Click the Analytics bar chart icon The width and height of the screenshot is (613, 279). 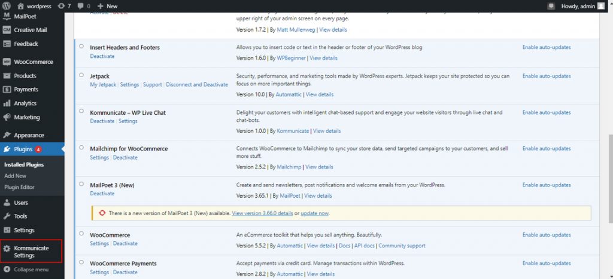(7, 103)
